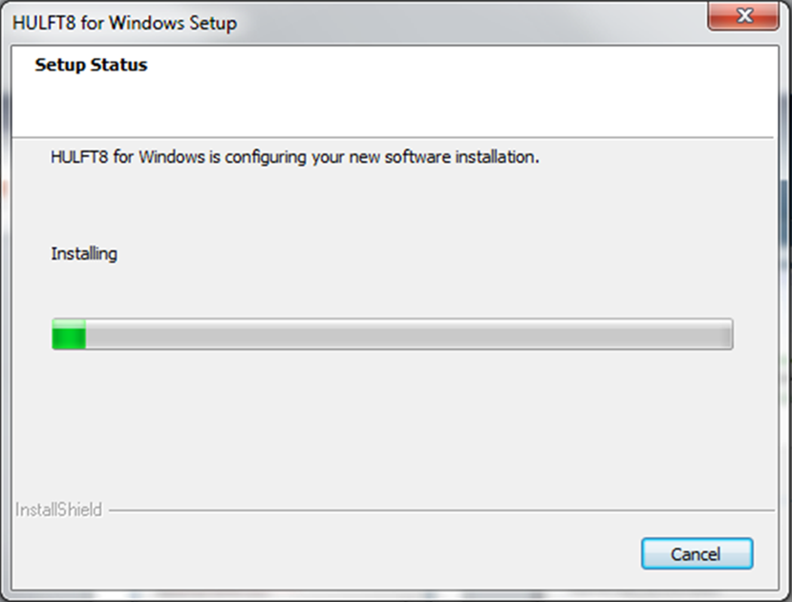The width and height of the screenshot is (792, 602).
Task: Click the Cancel button
Action: click(x=696, y=554)
